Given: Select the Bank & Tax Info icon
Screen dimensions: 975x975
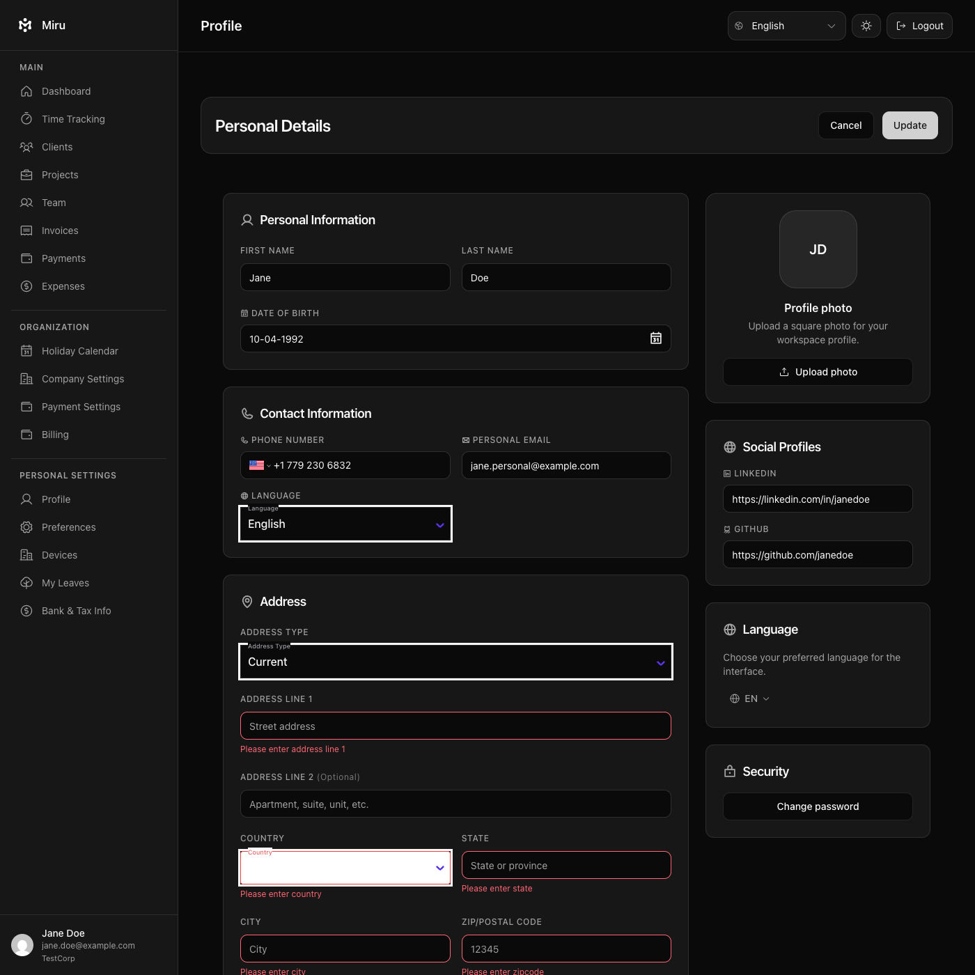Looking at the screenshot, I should pos(26,611).
